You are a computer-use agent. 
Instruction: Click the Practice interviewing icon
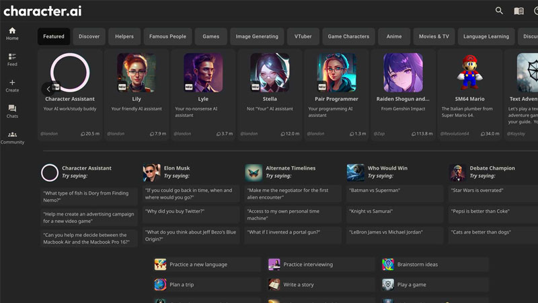pos(274,265)
